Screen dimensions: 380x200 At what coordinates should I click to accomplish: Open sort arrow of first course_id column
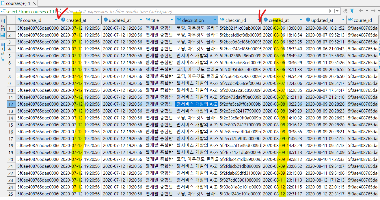(x=56, y=20)
